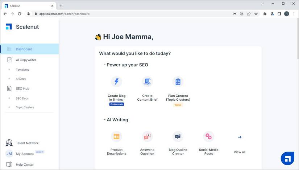Close the Scalenut tab

pyautogui.click(x=53, y=6)
